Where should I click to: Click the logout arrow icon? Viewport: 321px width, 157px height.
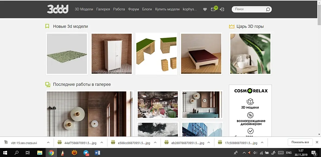(x=222, y=10)
